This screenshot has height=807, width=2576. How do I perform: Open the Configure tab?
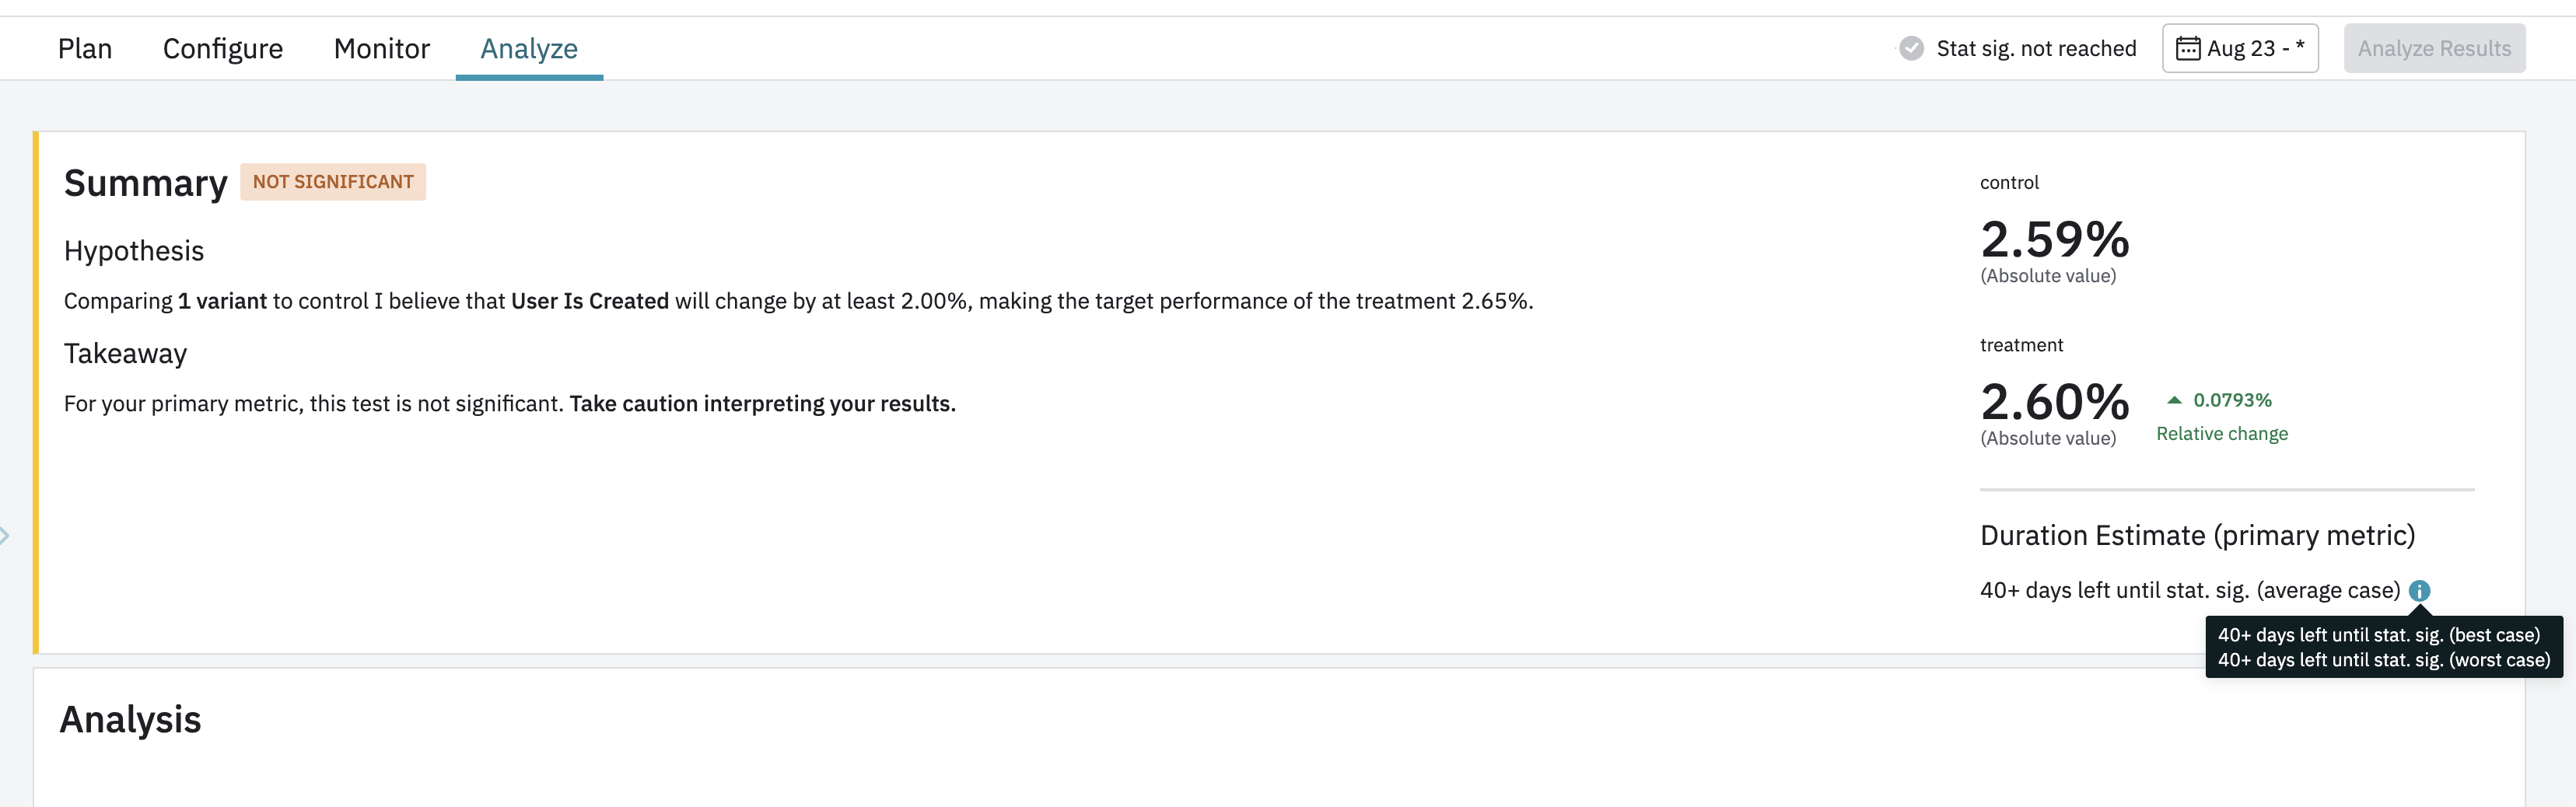tap(223, 49)
